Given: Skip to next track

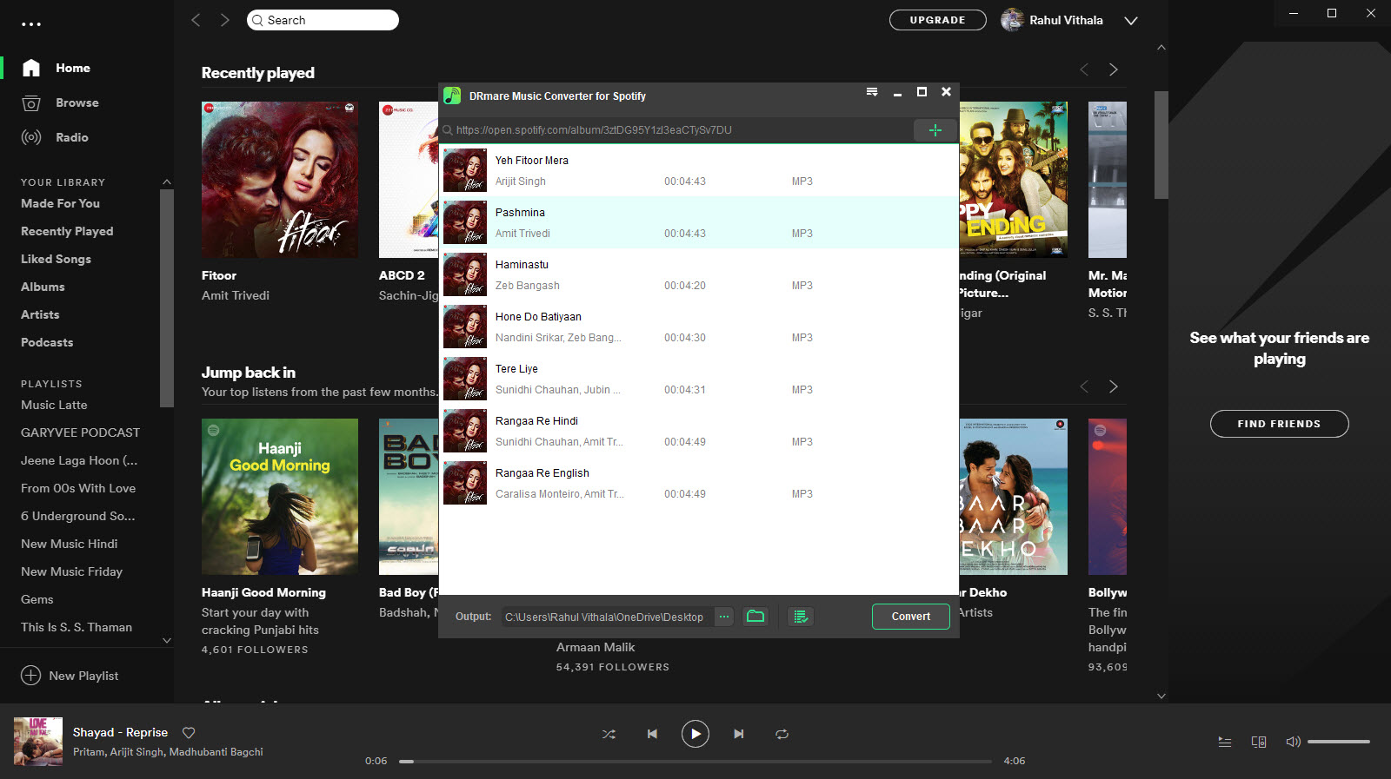Looking at the screenshot, I should pos(738,734).
